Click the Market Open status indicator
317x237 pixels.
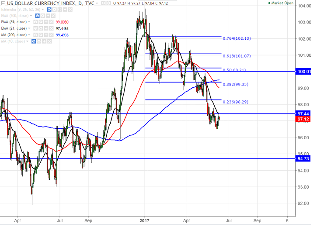281,3
